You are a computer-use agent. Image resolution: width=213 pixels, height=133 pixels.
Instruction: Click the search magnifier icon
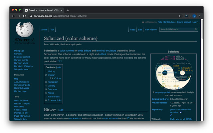click(196, 29)
